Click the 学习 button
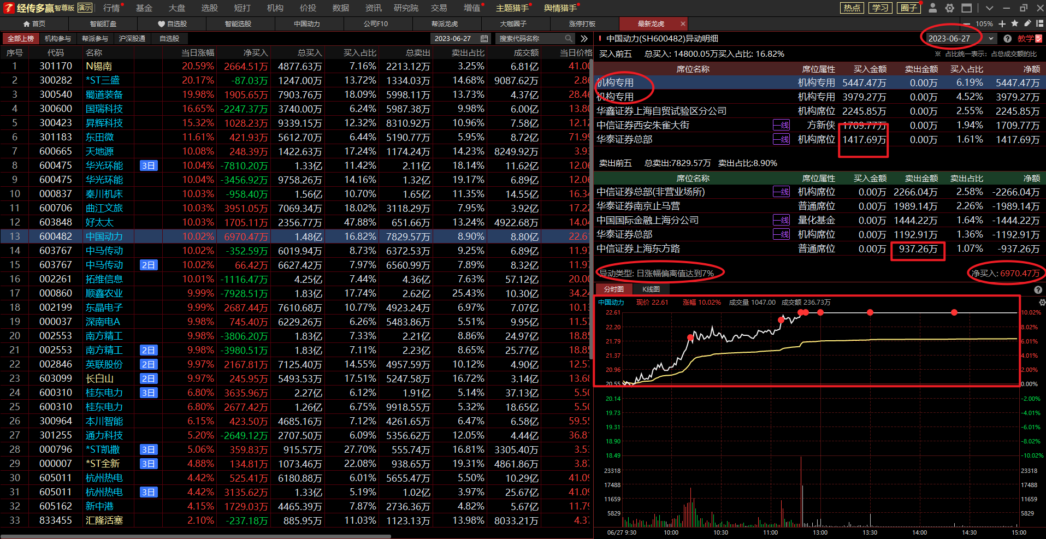1046x539 pixels. click(880, 8)
